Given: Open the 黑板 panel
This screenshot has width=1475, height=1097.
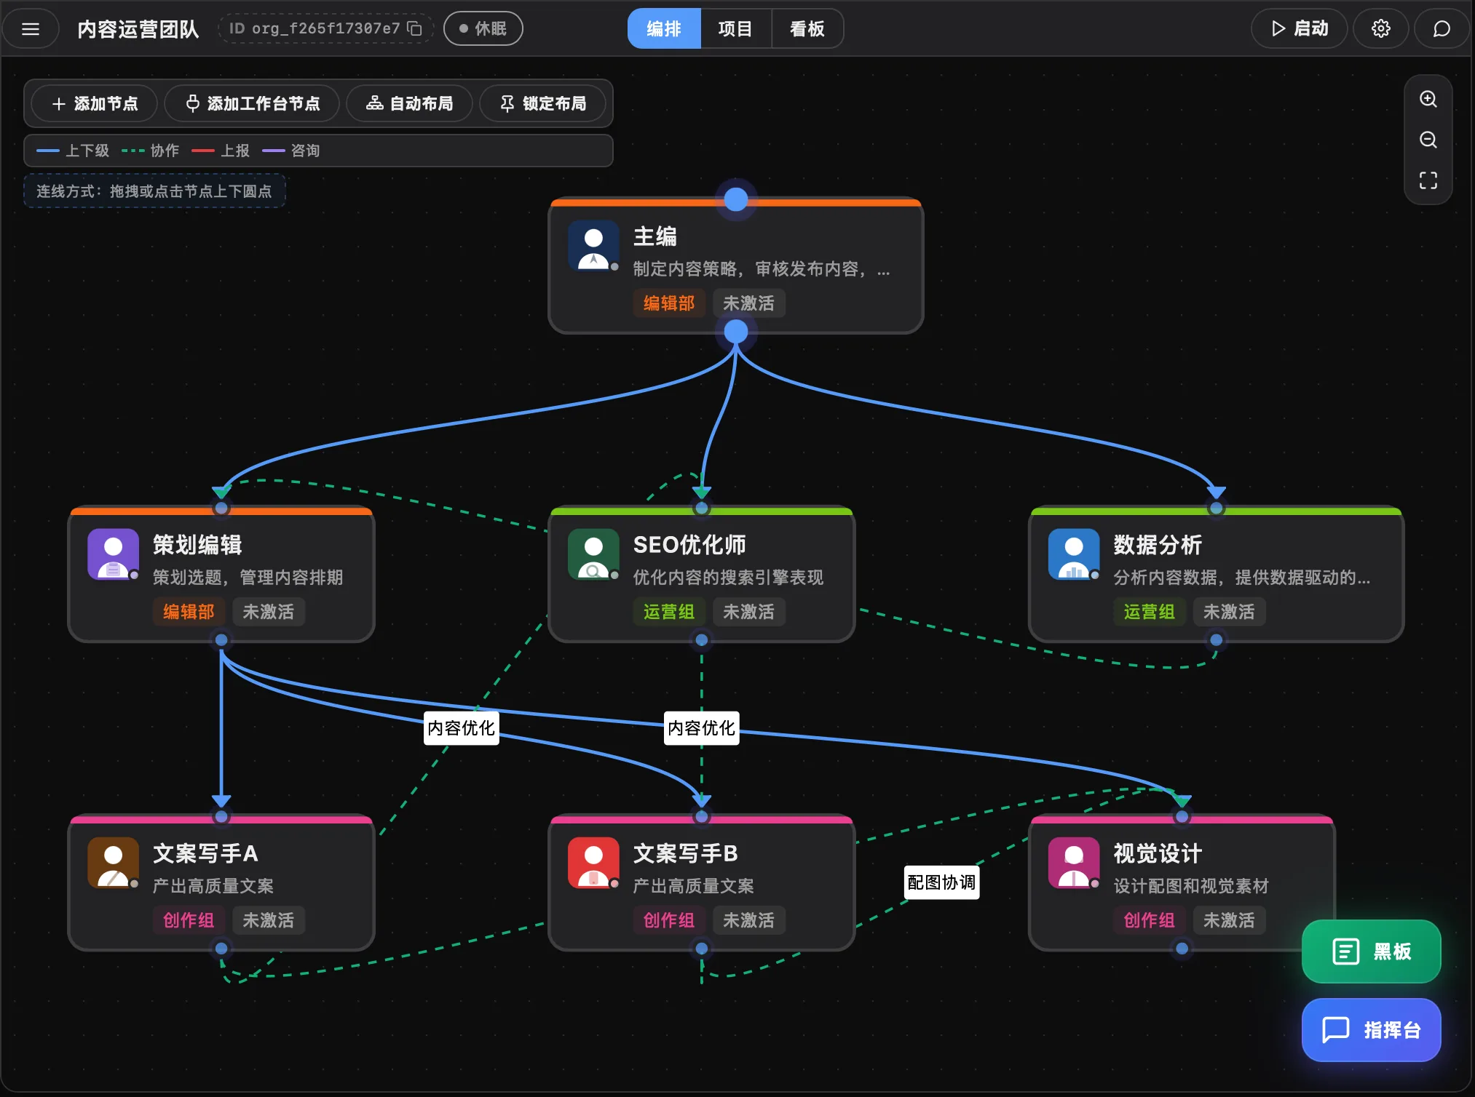Looking at the screenshot, I should [1371, 951].
